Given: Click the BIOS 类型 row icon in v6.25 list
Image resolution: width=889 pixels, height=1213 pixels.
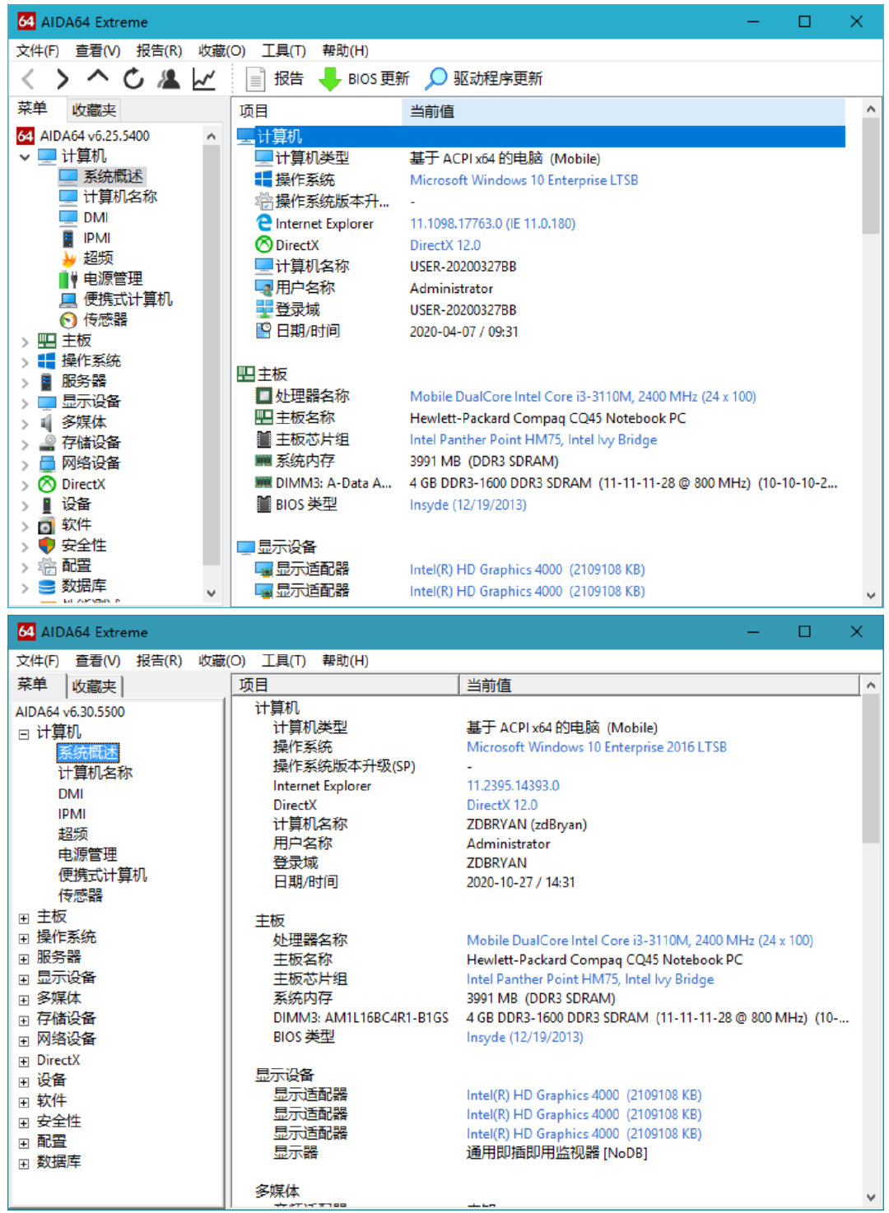Looking at the screenshot, I should coord(263,504).
